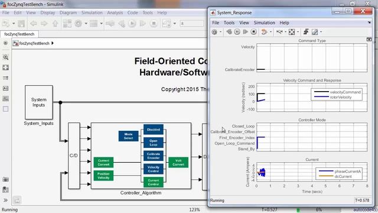Step forward in System_Response scope toolbar

[x=245, y=32]
